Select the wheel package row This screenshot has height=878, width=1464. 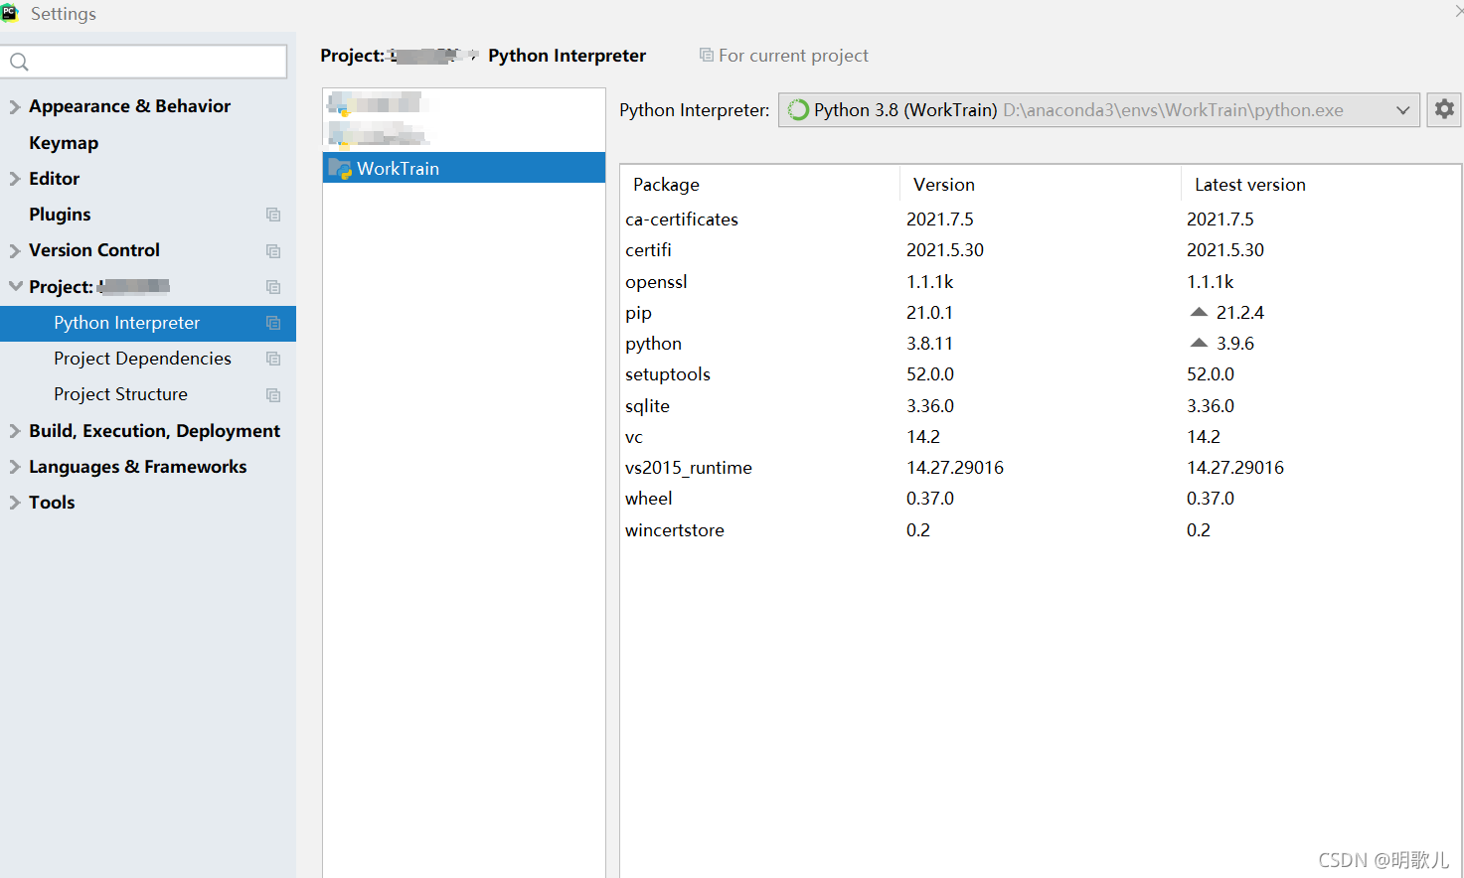point(1040,499)
